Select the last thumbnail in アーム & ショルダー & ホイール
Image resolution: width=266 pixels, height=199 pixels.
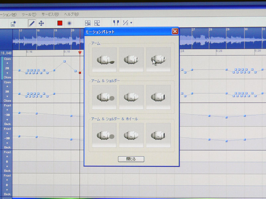pyautogui.click(x=158, y=135)
